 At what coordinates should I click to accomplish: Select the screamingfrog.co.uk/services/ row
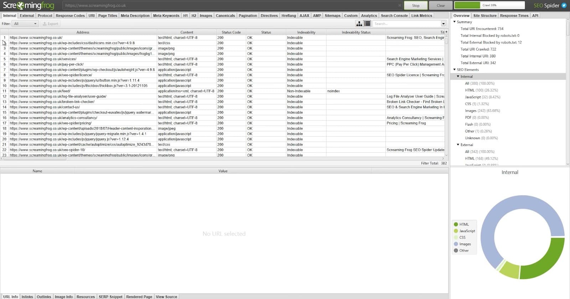tap(223, 59)
